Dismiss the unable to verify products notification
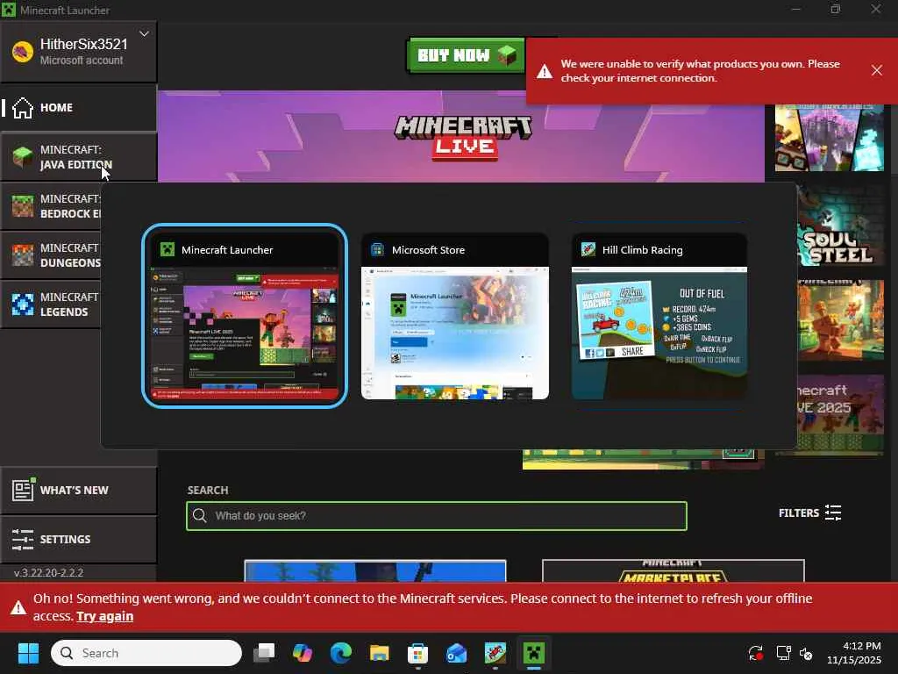The width and height of the screenshot is (898, 674). point(876,70)
